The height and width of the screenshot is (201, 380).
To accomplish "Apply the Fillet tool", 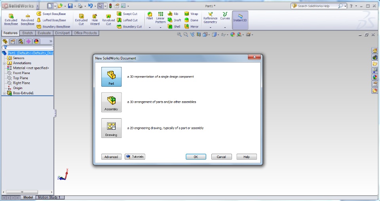I will point(150,16).
